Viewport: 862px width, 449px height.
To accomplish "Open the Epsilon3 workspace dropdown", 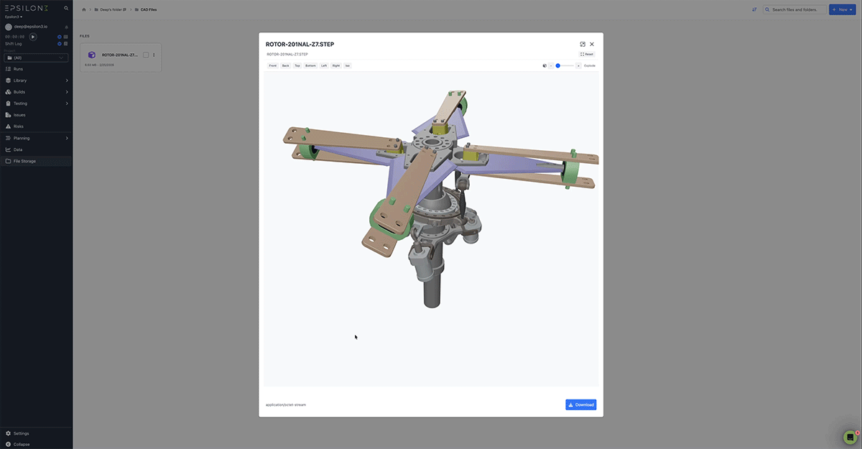I will click(14, 17).
